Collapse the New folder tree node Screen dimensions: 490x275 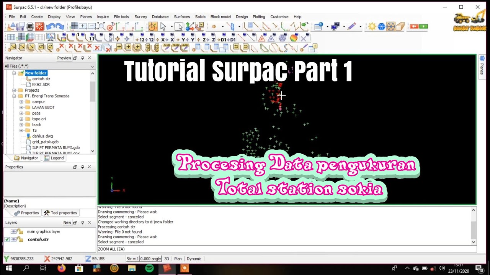(x=14, y=73)
